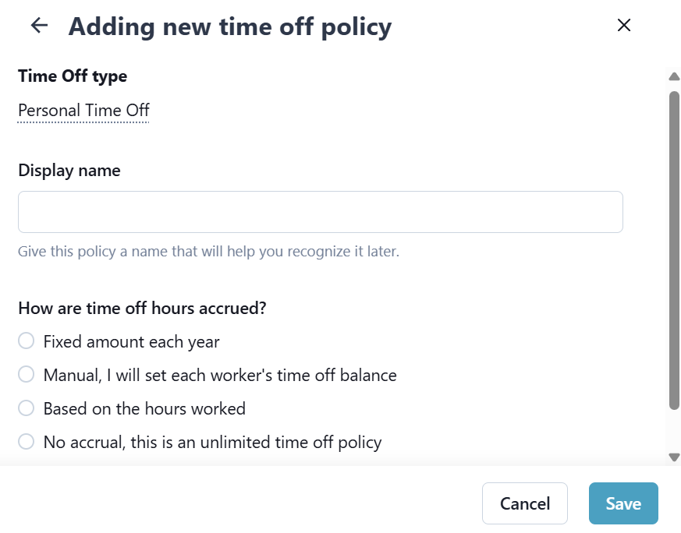Focus the Display name text field

click(320, 212)
